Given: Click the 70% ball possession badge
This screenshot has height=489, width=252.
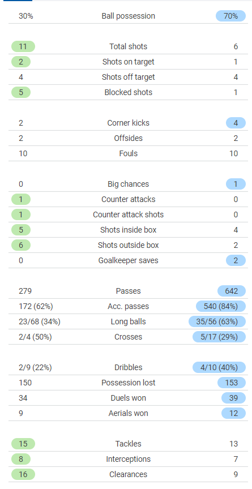Looking at the screenshot, I should click(230, 16).
